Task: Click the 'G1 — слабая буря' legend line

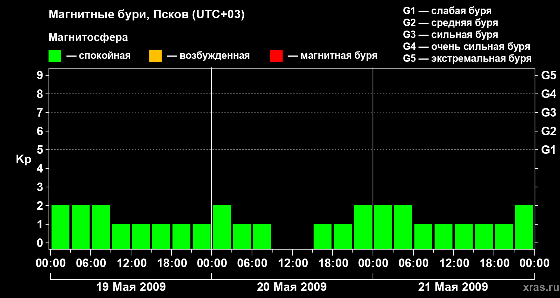Action: (x=447, y=11)
